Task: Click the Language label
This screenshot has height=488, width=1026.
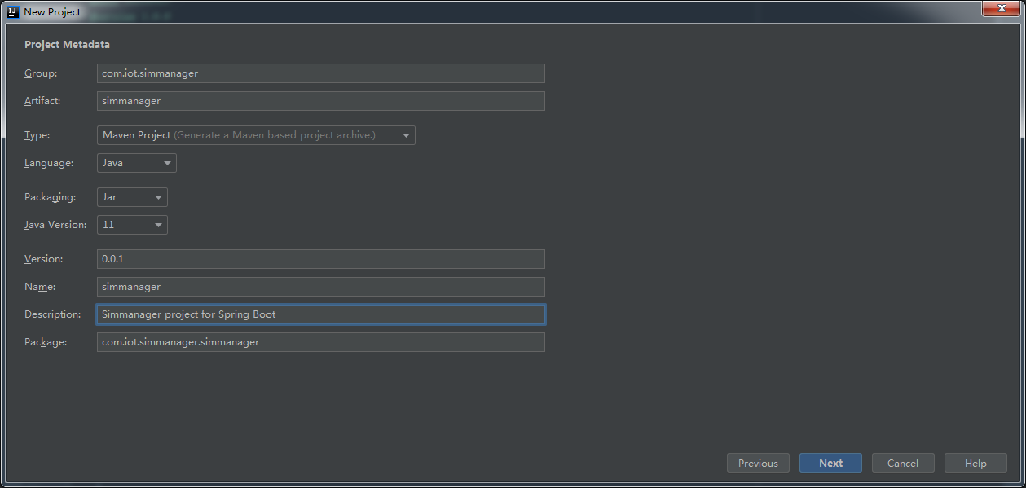Action: coord(49,163)
